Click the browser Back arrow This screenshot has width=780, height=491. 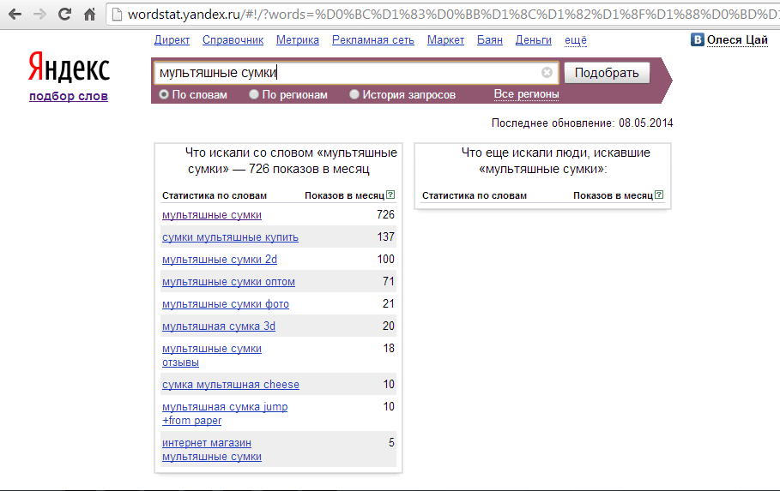coord(15,15)
